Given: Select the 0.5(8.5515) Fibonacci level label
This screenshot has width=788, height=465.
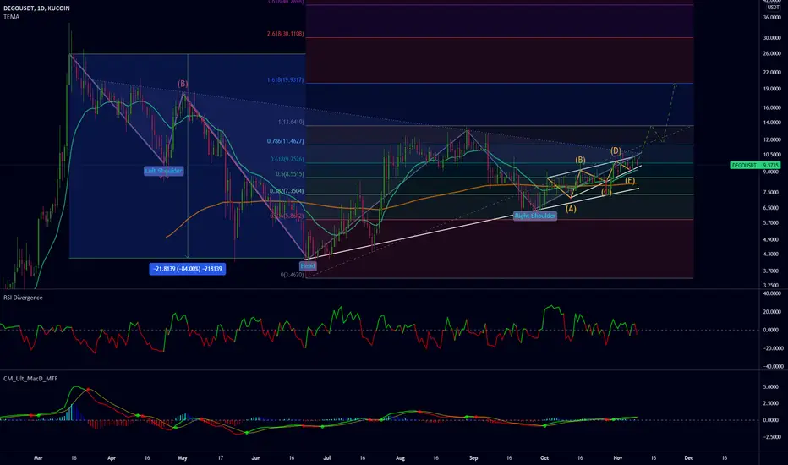Looking at the screenshot, I should [290, 174].
